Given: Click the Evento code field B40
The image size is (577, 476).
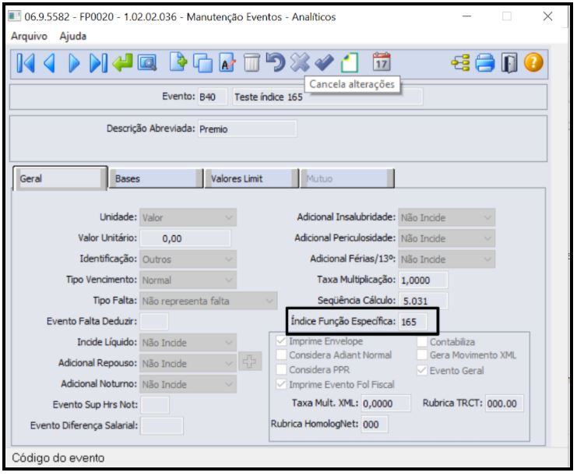Looking at the screenshot, I should [x=213, y=97].
